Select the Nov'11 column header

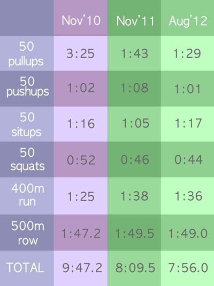click(134, 18)
